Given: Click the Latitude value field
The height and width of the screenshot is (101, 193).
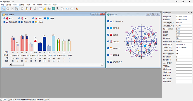Looking at the screenshot, I should click(x=184, y=19).
